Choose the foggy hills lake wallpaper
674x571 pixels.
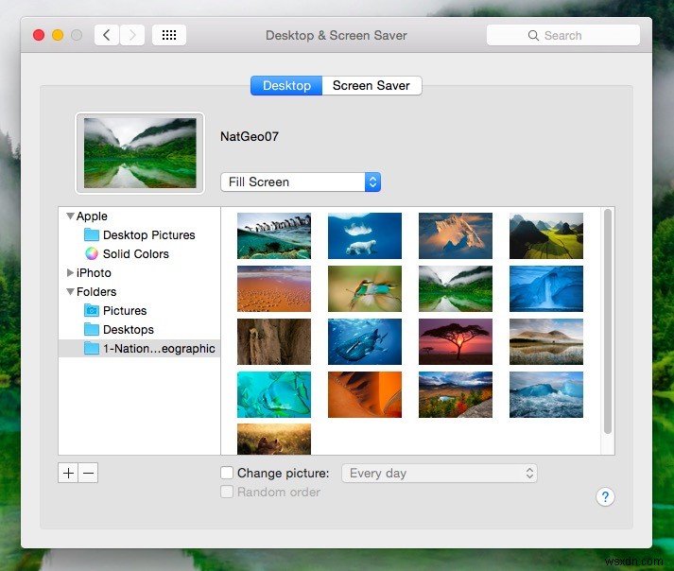546,341
